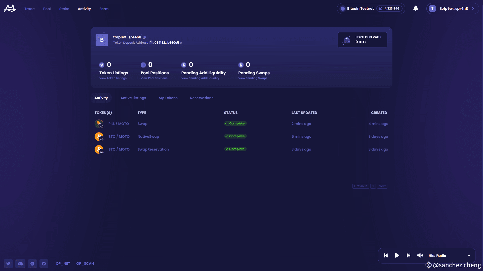
Task: Mute the radio volume
Action: 420,255
